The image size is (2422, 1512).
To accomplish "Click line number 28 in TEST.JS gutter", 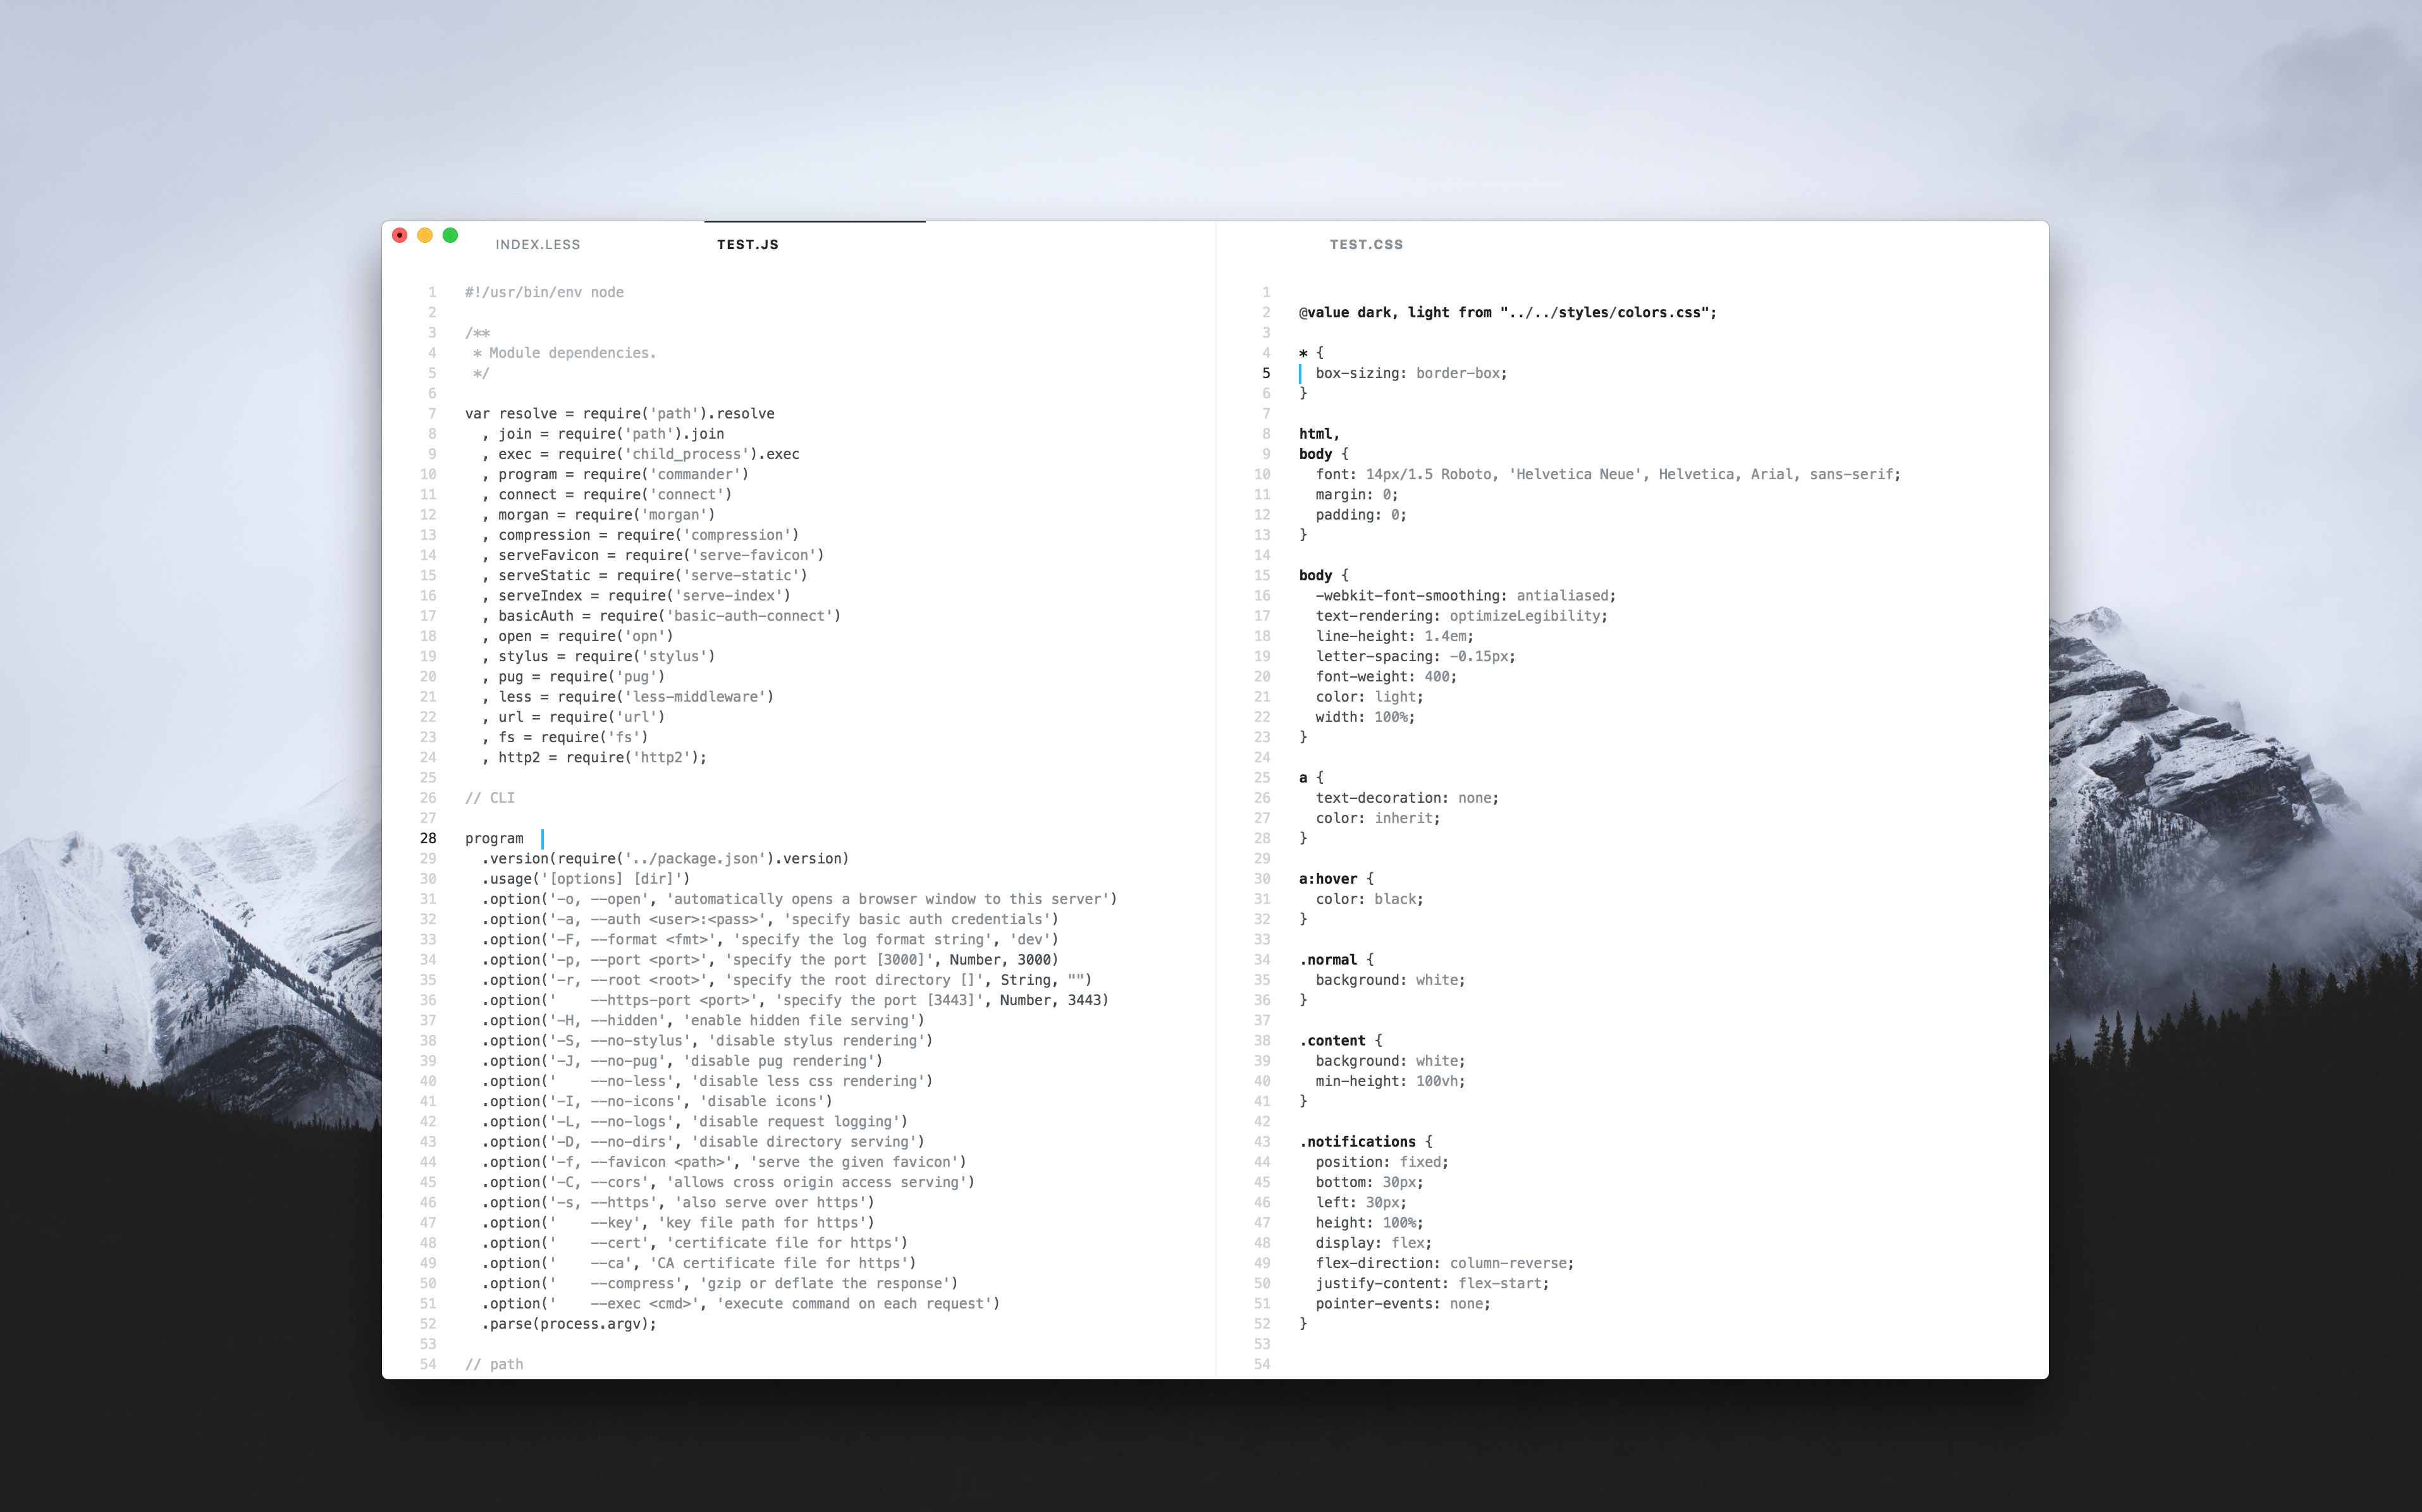I will (428, 838).
